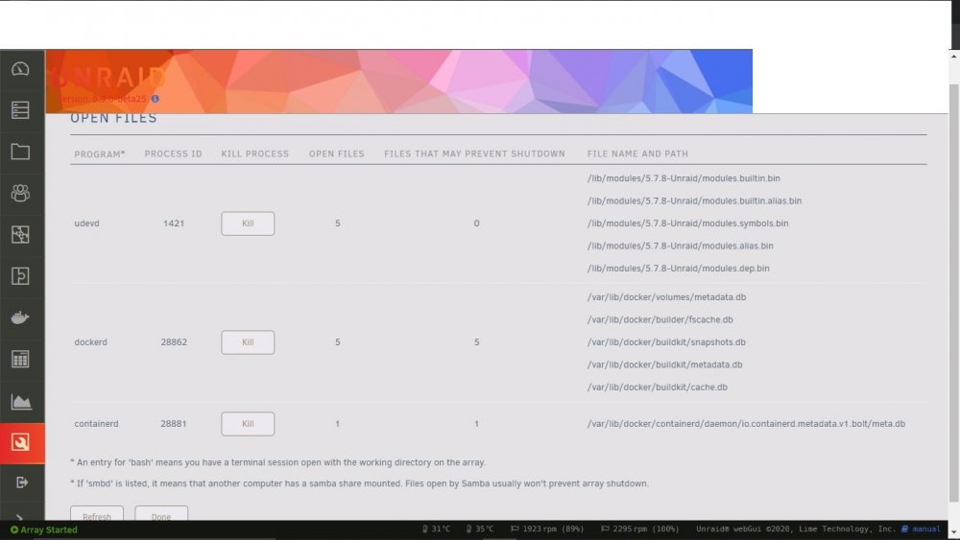Image resolution: width=960 pixels, height=540 pixels.
Task: Kill the containerd process
Action: (248, 423)
